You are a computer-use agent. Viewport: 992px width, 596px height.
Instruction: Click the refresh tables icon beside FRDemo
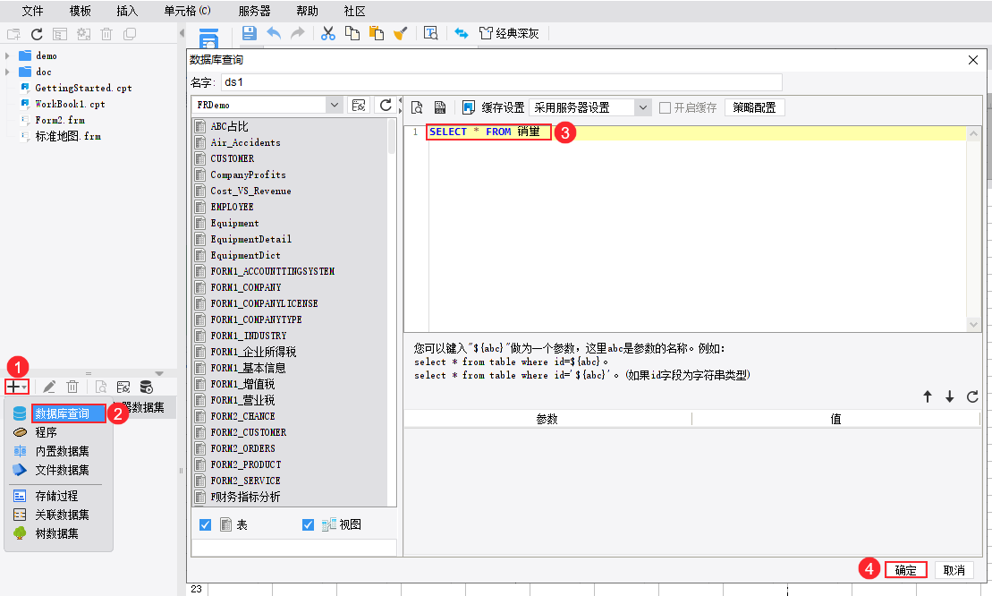pos(386,105)
